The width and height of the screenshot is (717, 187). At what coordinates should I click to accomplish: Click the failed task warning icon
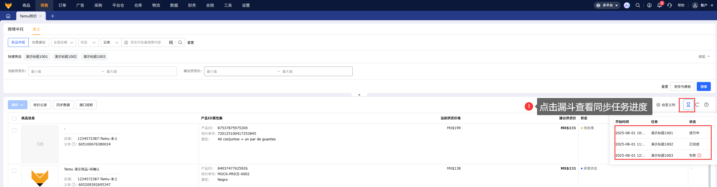pos(699,155)
